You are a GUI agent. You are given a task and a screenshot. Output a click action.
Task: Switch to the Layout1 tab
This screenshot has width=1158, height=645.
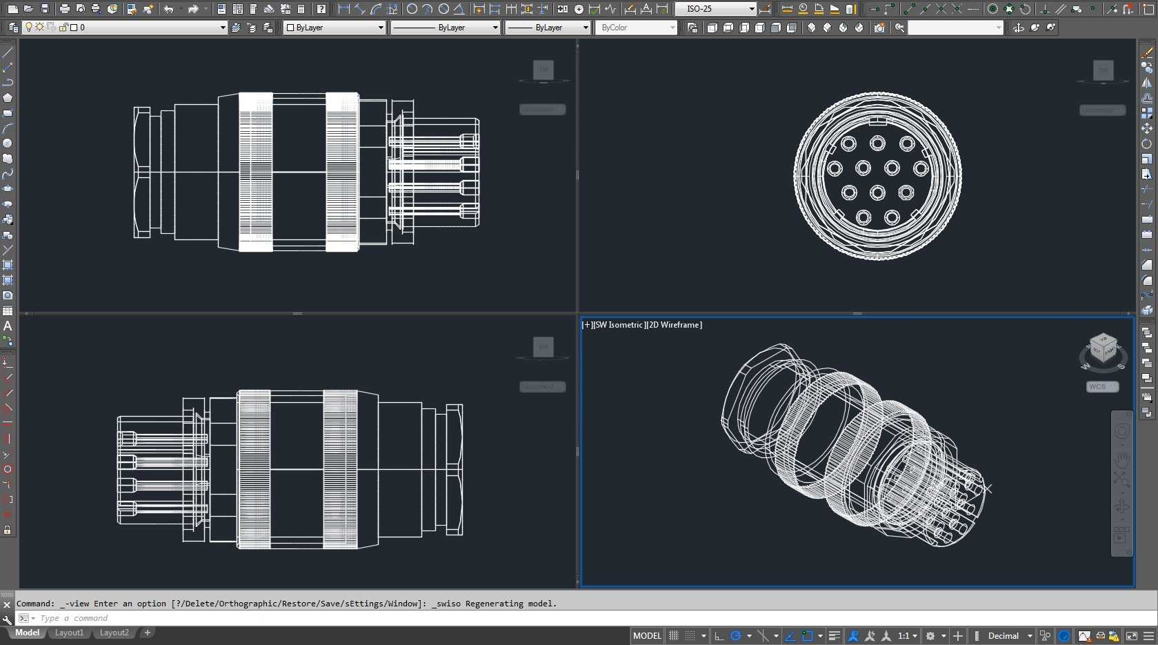69,633
